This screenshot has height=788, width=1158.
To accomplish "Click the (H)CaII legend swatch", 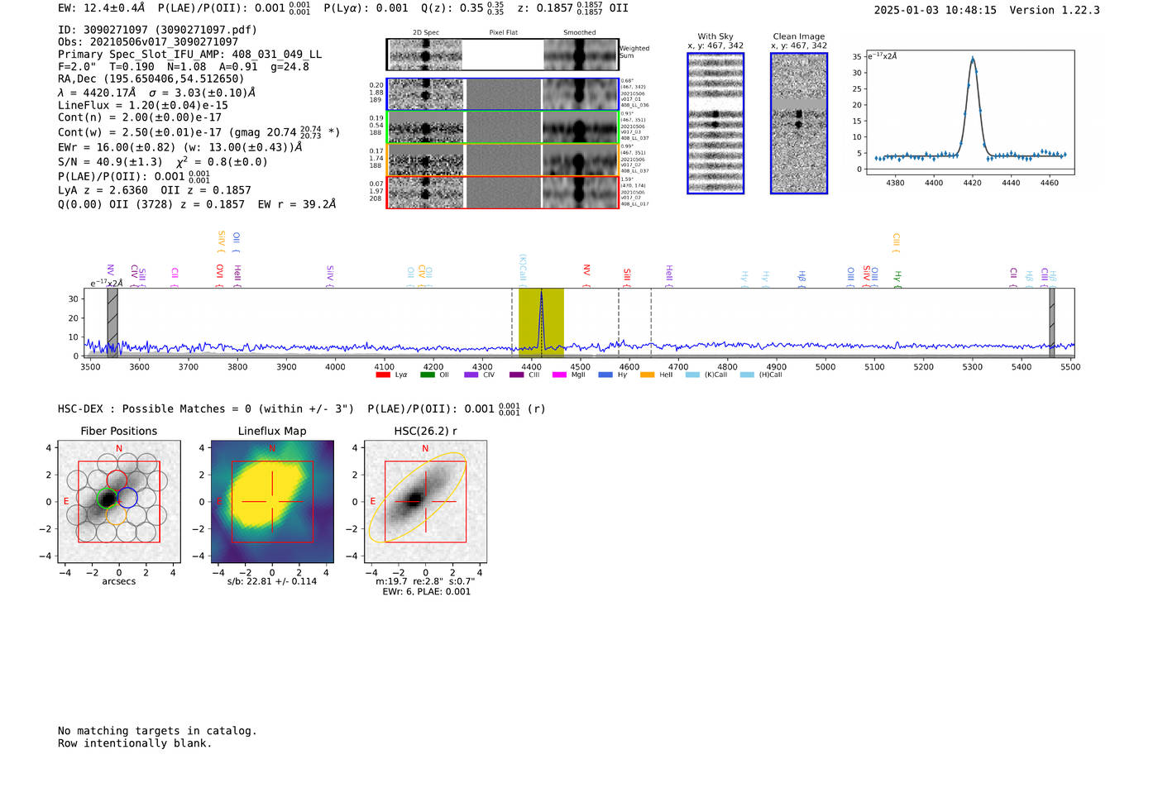I will coord(747,375).
